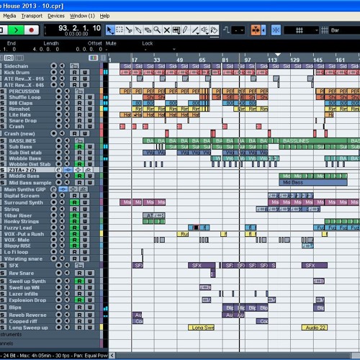Open Z3TA+ 2 (2) edit instrument 'e' button
Screen dimensions: 360x360
point(58,170)
